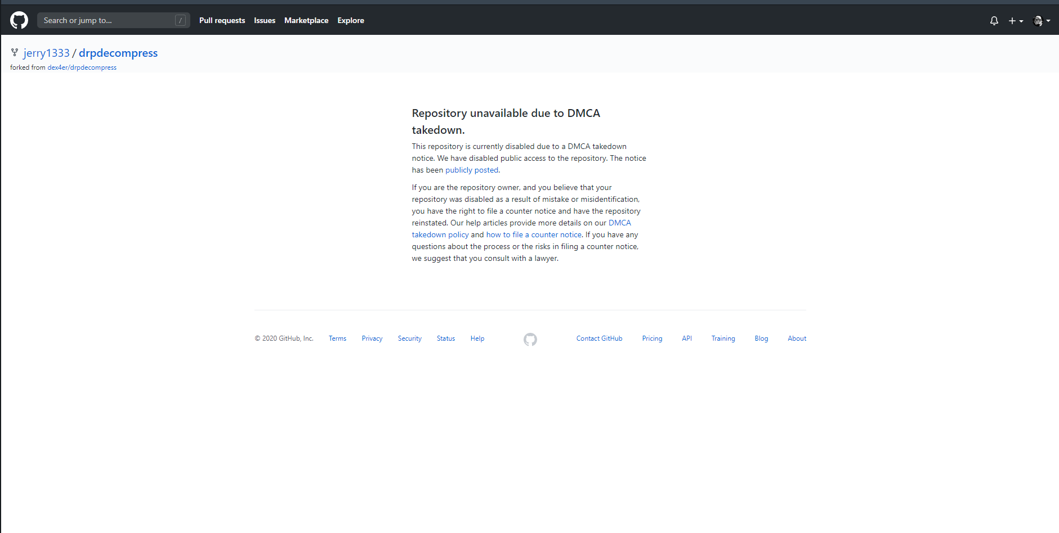Click the GitHub mark icon in the footer
This screenshot has width=1059, height=533.
[x=529, y=339]
